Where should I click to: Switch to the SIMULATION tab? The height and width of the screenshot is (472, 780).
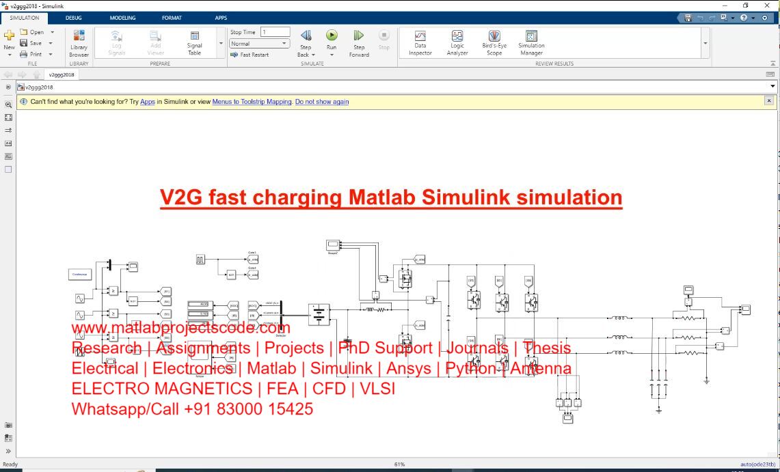point(25,18)
